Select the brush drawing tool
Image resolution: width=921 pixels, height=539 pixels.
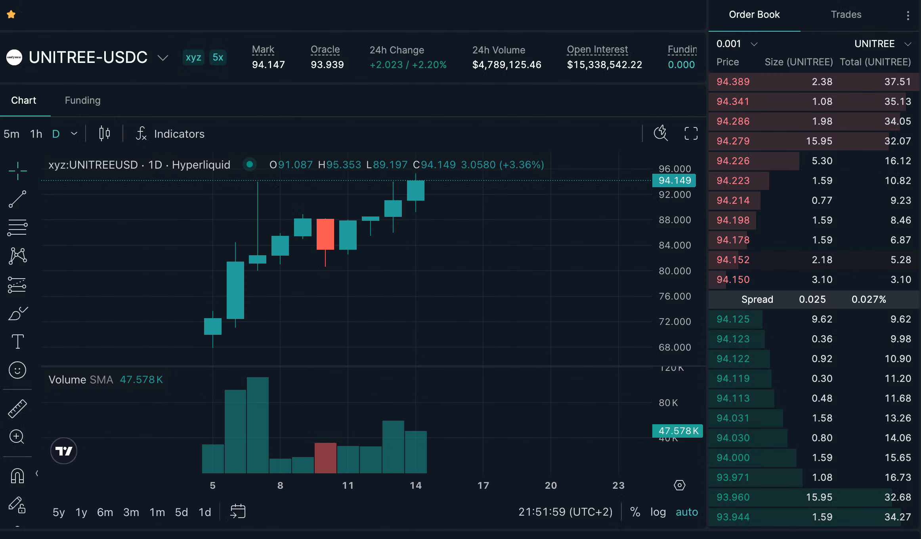pos(17,313)
